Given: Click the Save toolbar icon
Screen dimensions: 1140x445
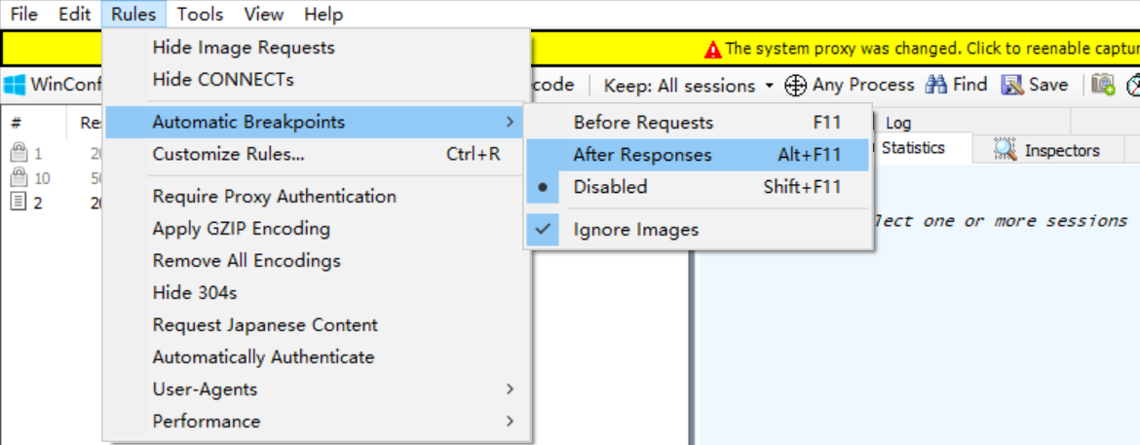Looking at the screenshot, I should tap(1012, 85).
